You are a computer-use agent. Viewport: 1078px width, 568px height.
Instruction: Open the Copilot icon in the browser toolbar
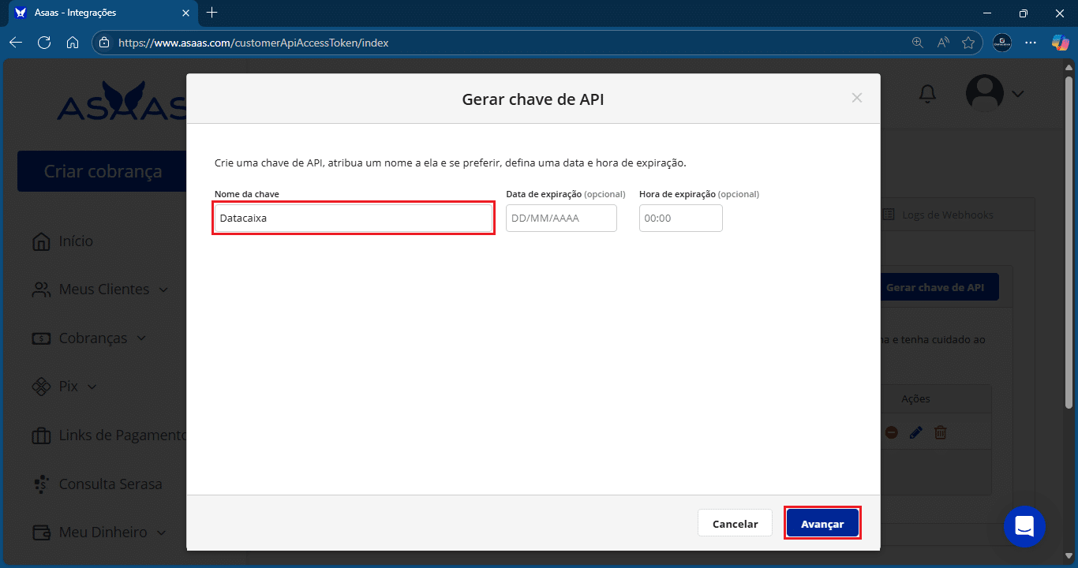tap(1060, 43)
